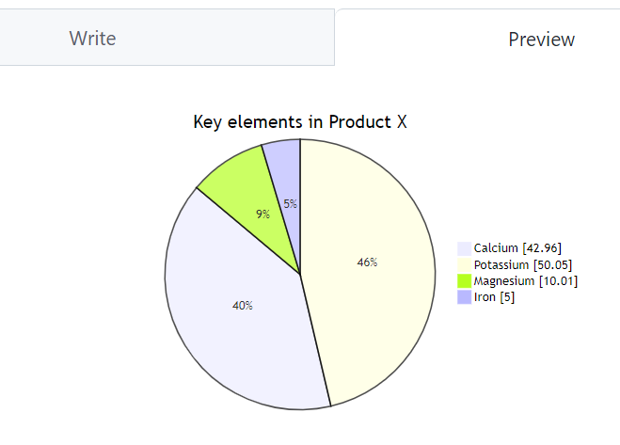620x445 pixels.
Task: Click the 40% label in the pie chart
Action: (242, 306)
